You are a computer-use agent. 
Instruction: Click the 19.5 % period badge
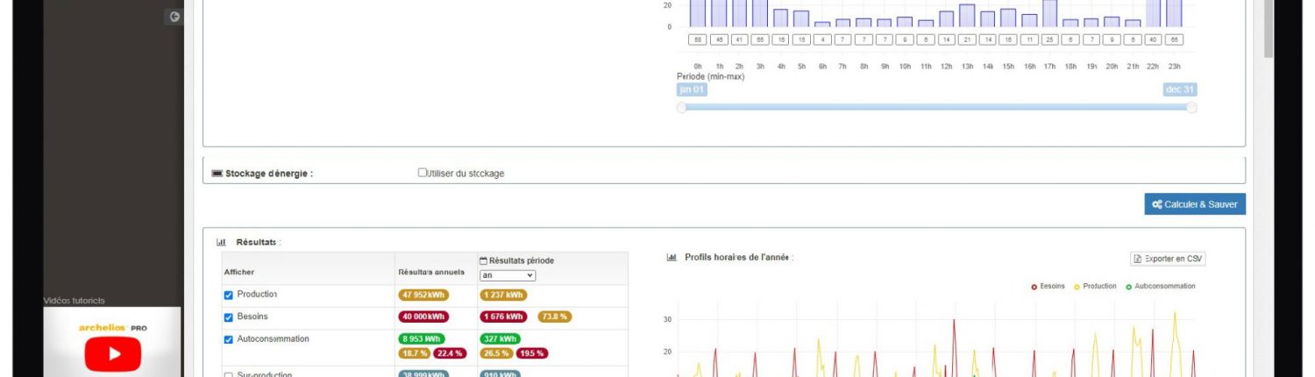point(532,353)
